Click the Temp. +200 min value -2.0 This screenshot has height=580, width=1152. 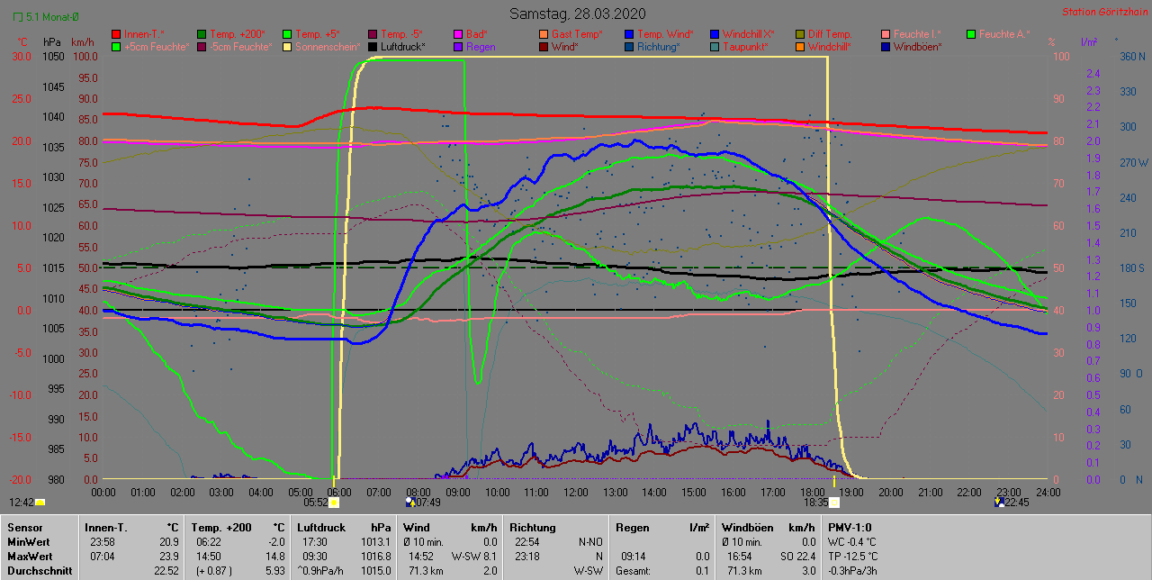tap(274, 541)
